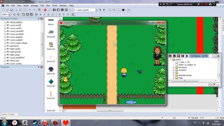Open Yandex Browser from the taskbar
The image size is (224, 126).
15,123
